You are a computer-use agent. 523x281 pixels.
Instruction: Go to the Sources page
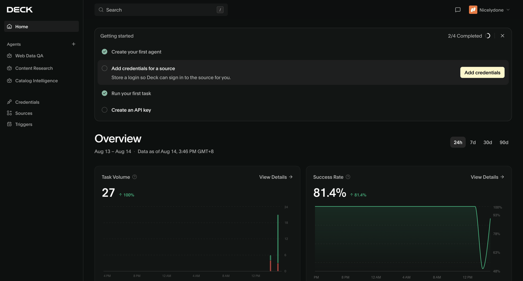(x=42, y=113)
